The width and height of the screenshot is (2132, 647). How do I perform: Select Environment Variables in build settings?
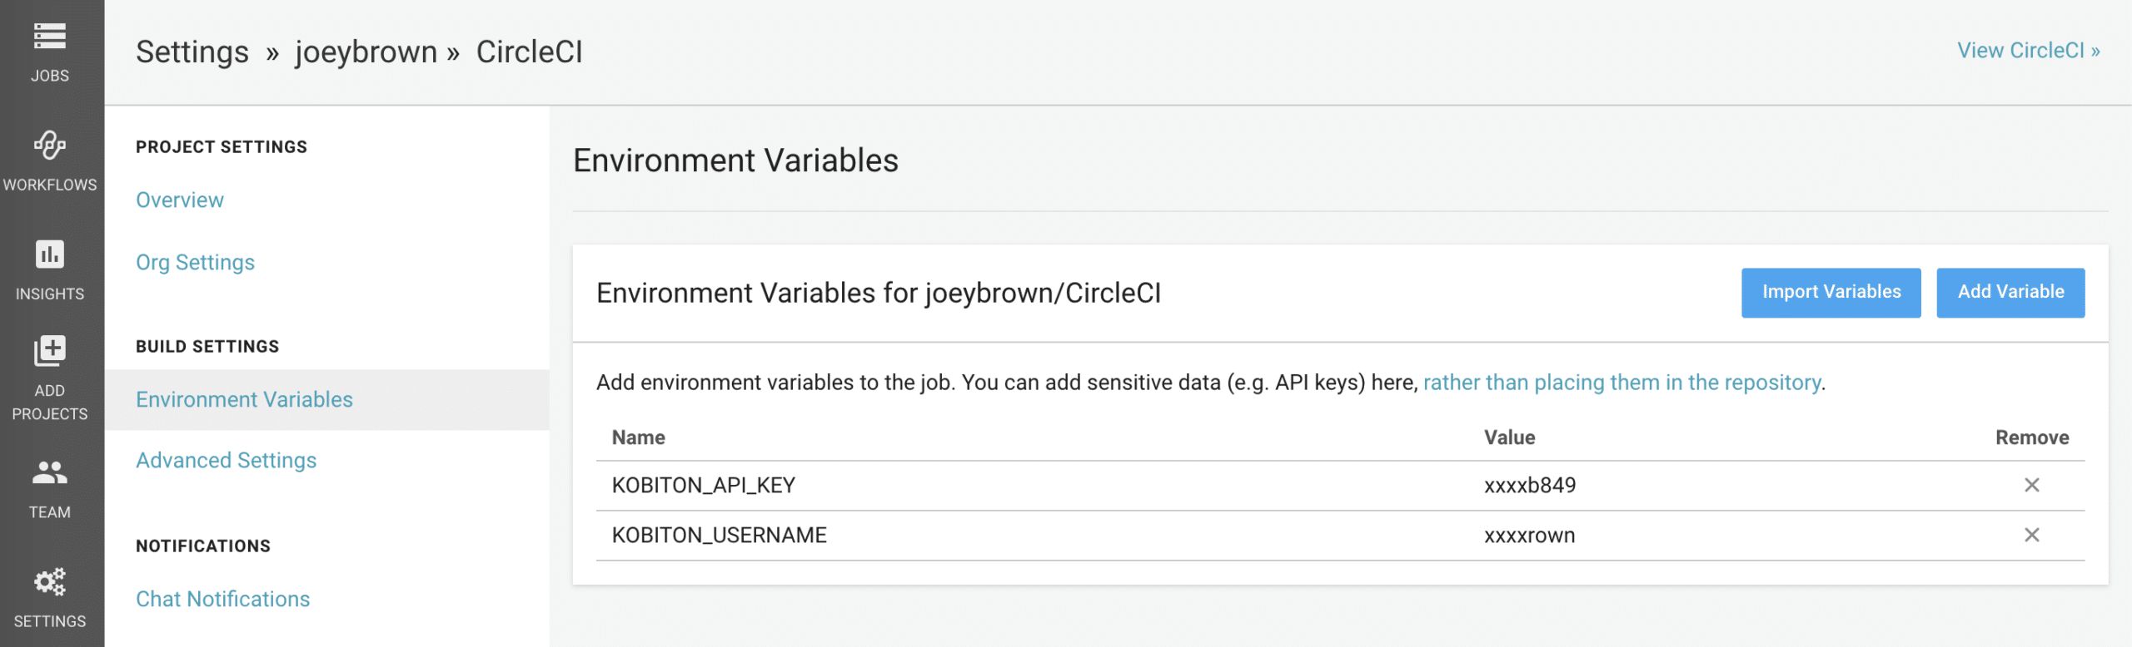pyautogui.click(x=244, y=400)
